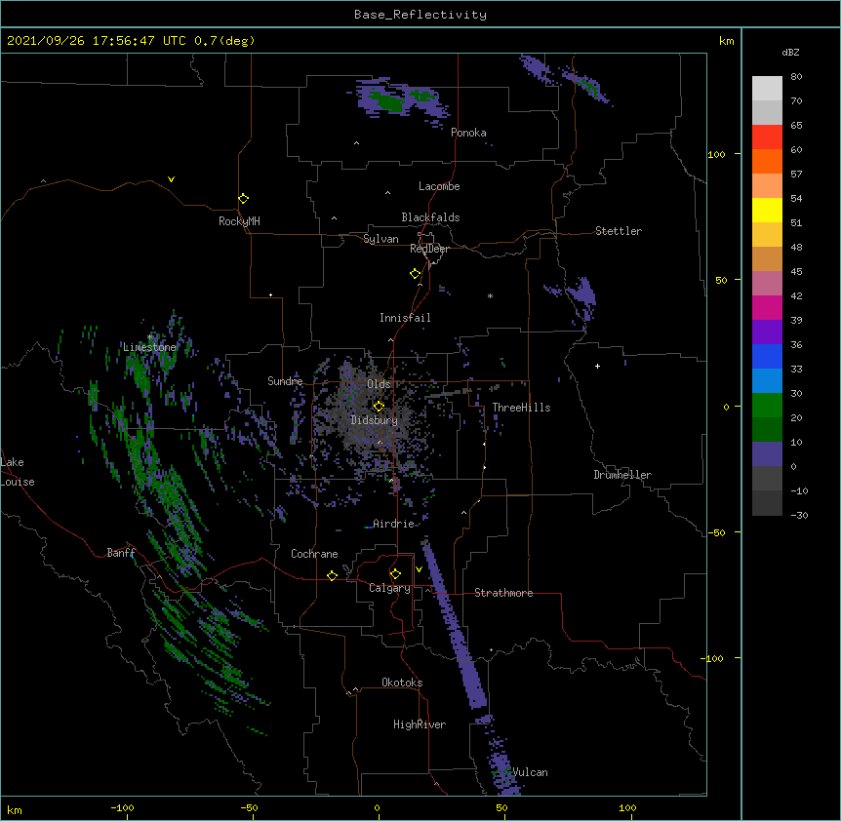Click the yellow marker above Calgary label
The image size is (841, 821).
tap(395, 574)
